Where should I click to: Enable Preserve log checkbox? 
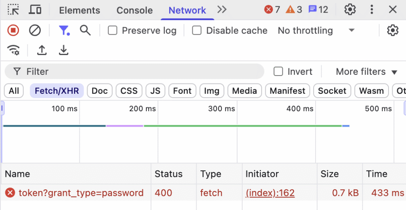(113, 30)
